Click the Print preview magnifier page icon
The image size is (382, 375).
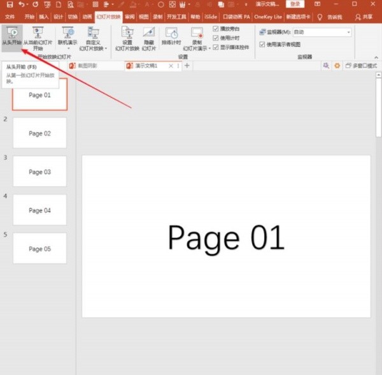tap(71, 4)
